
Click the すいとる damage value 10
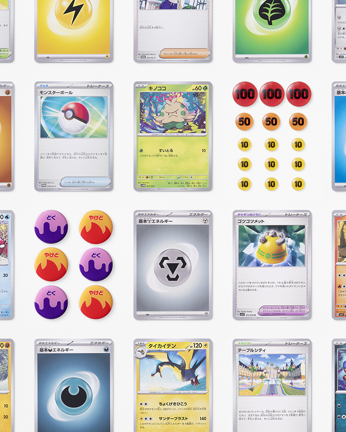pos(203,151)
